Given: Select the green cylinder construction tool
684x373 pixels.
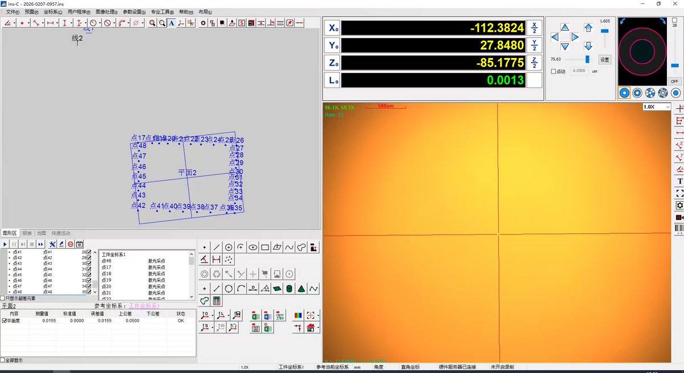Looking at the screenshot, I should [x=289, y=289].
